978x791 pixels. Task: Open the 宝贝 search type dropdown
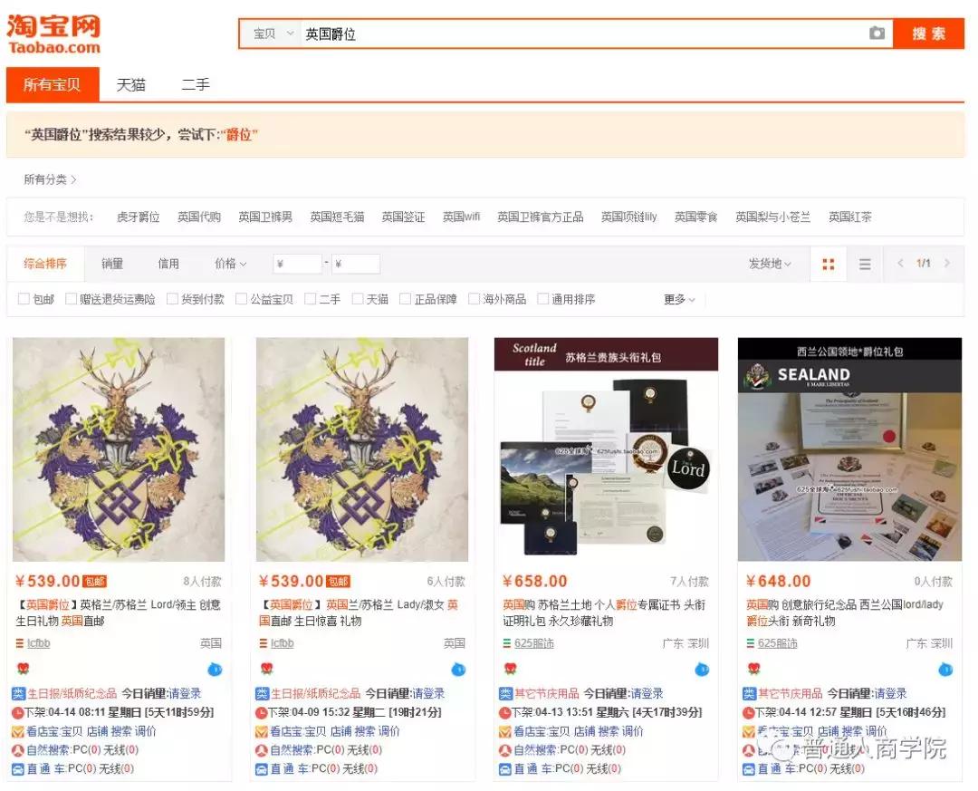click(273, 34)
